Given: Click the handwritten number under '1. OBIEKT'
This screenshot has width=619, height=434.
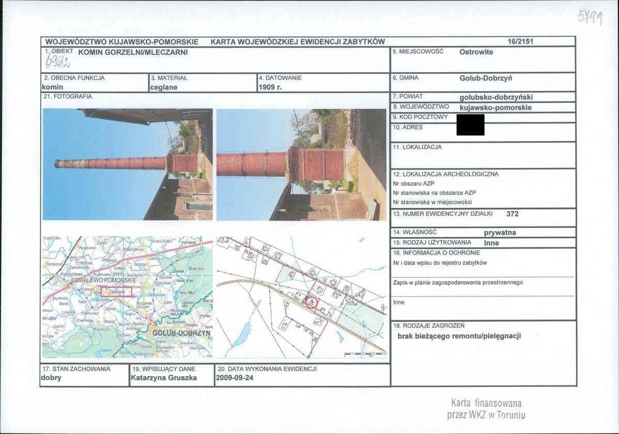Looking at the screenshot, I should coord(58,61).
